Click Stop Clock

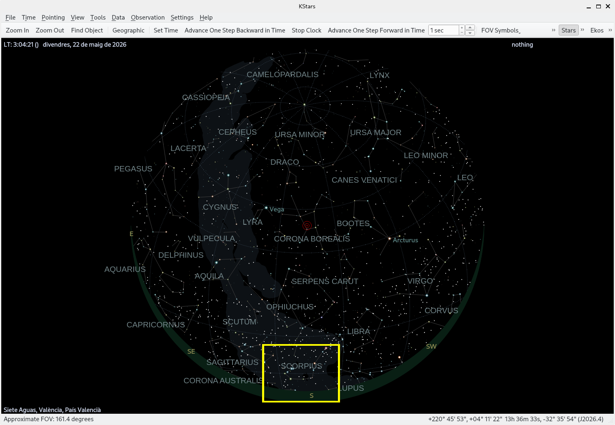306,30
